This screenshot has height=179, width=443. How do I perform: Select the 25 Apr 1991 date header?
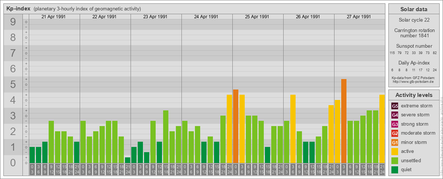(x=257, y=17)
